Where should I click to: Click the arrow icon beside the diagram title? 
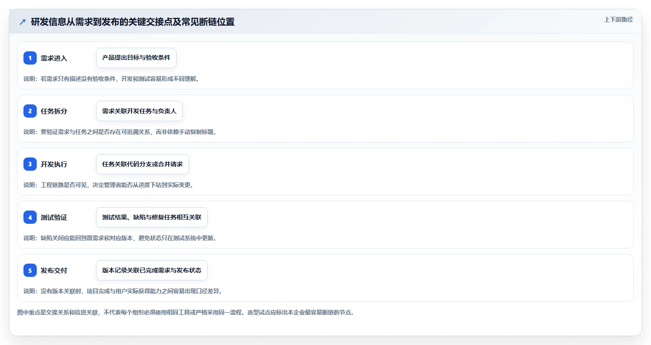(x=23, y=22)
